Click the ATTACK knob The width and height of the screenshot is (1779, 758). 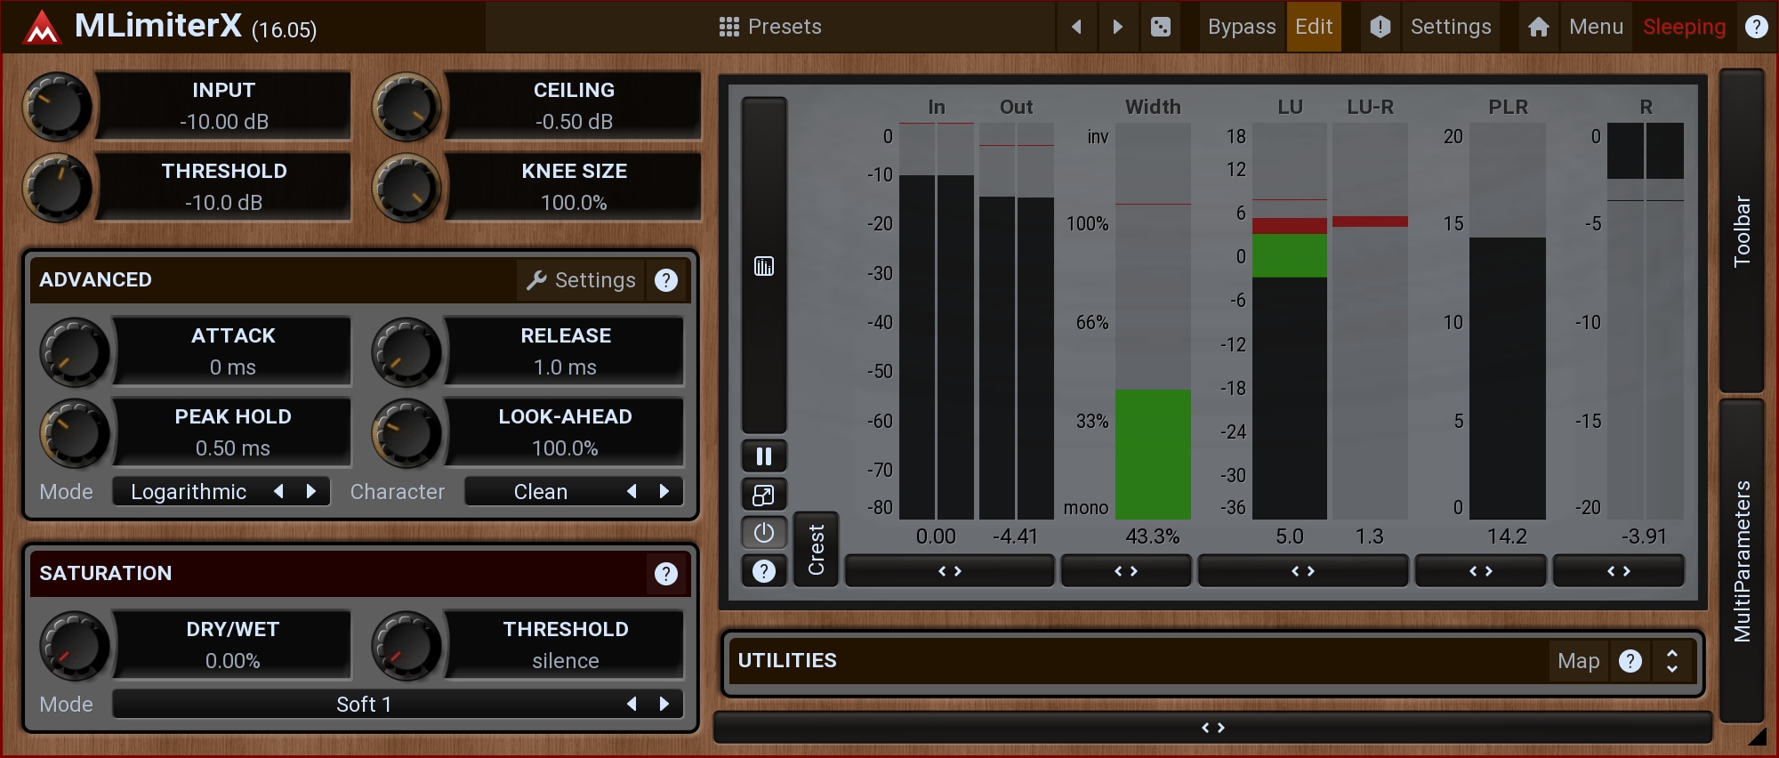click(x=75, y=352)
